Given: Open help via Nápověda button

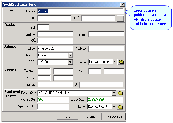Looking at the screenshot, I should (115, 116).
